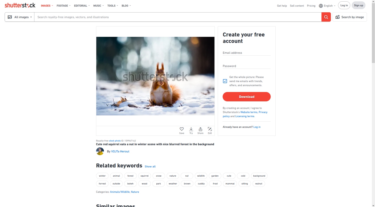
Task: Open the Edit icon under the photo
Action: coord(210,129)
